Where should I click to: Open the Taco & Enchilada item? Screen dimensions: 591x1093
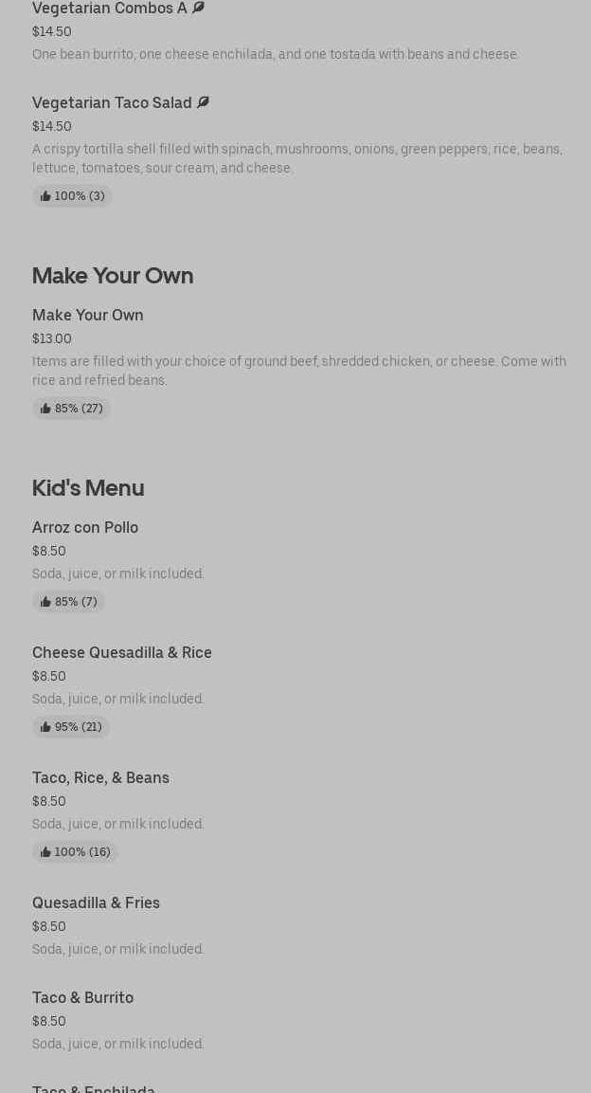coord(94,1088)
